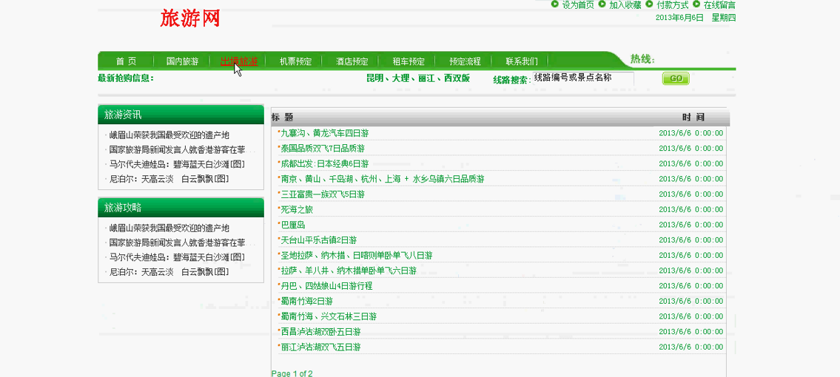Click the green arrow icon beside 付款方式
The width and height of the screenshot is (840, 377).
tap(649, 4)
